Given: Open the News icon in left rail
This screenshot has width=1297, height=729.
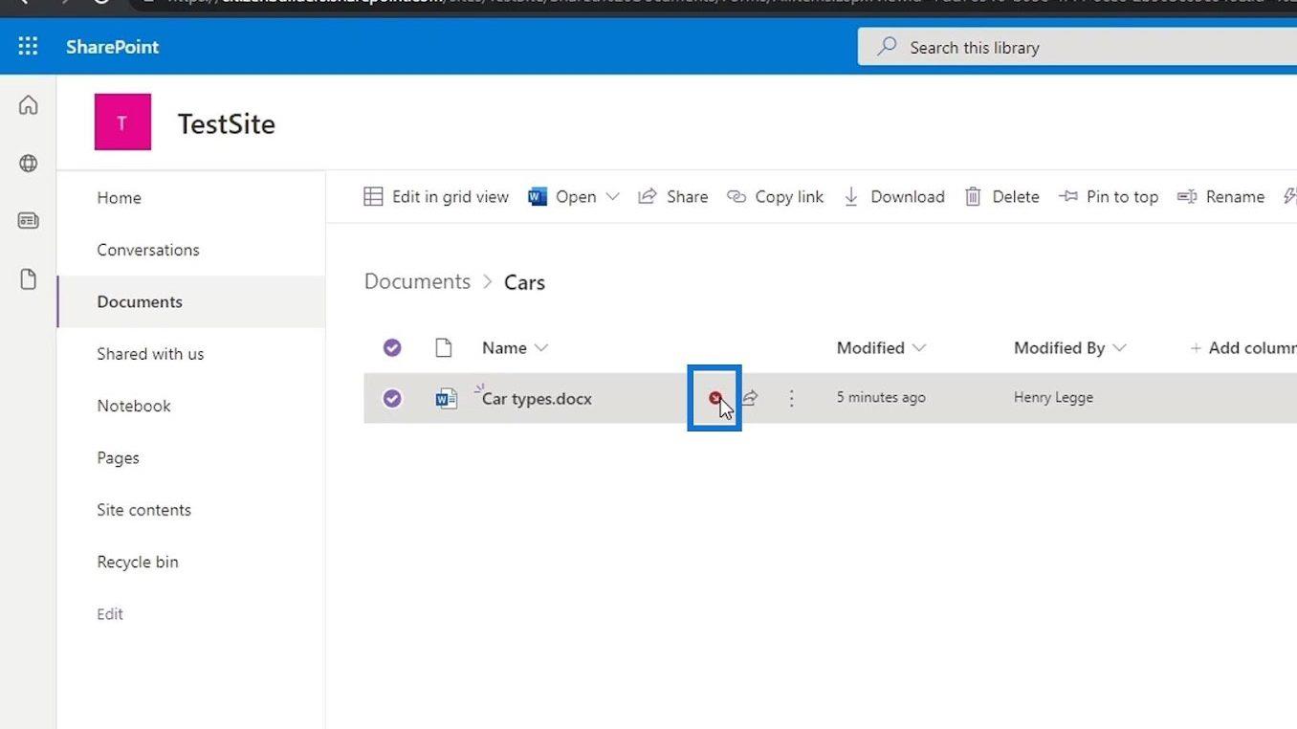Looking at the screenshot, I should point(29,221).
